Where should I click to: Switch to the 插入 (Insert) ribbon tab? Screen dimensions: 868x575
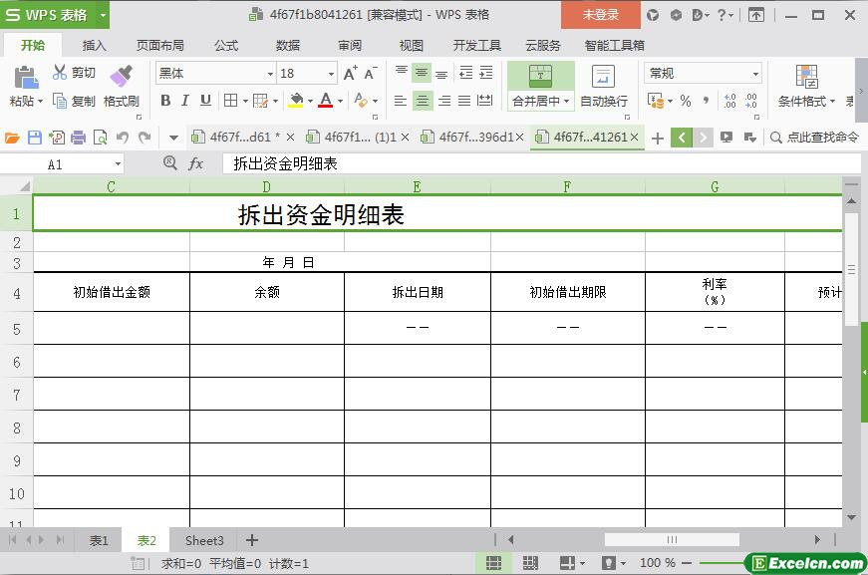(94, 45)
